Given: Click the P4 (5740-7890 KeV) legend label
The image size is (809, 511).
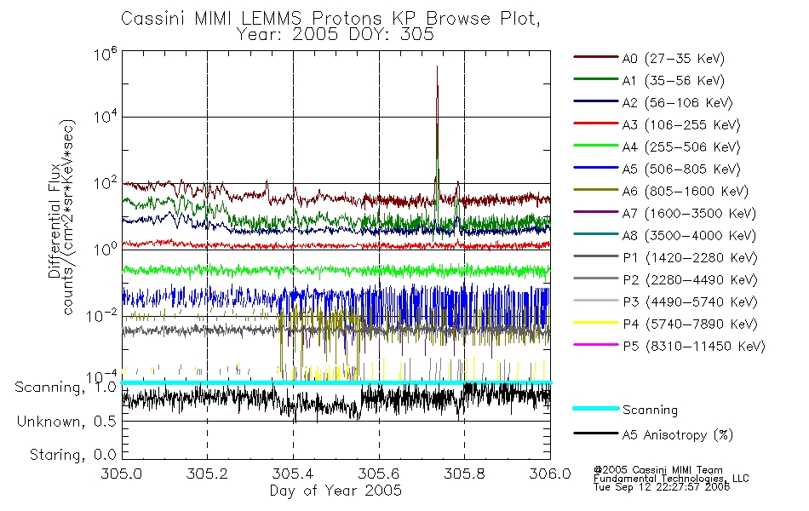Looking at the screenshot, I should (690, 324).
